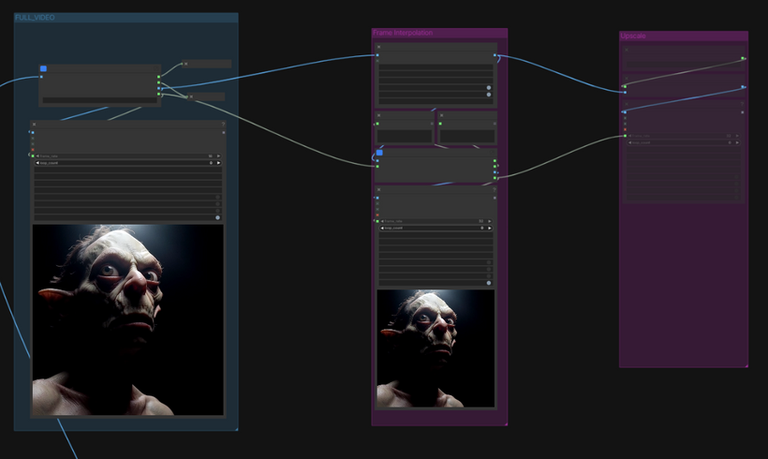Click the creature preview in Frame Interpolation group
The width and height of the screenshot is (768, 459).
(x=436, y=348)
